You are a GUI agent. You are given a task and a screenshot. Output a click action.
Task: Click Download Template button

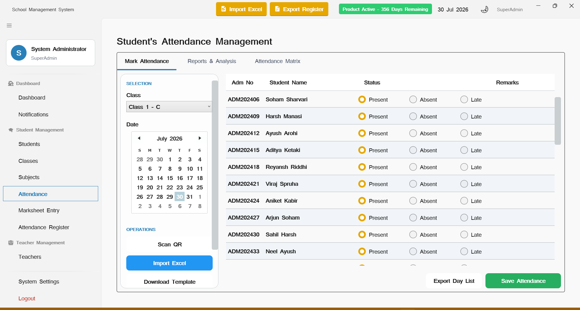(169, 282)
